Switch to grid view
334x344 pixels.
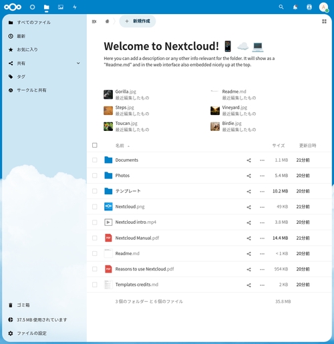[324, 21]
